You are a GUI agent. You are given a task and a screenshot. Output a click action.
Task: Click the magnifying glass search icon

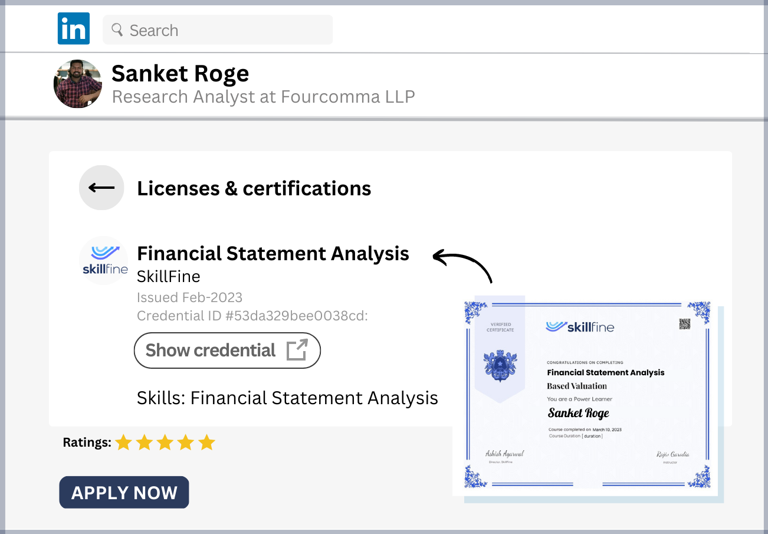[117, 30]
